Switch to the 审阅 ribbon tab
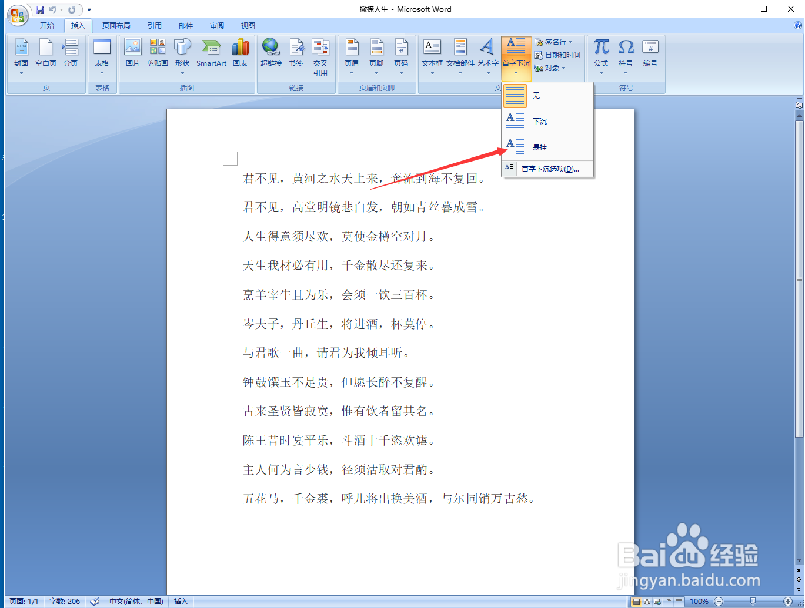 click(x=216, y=25)
